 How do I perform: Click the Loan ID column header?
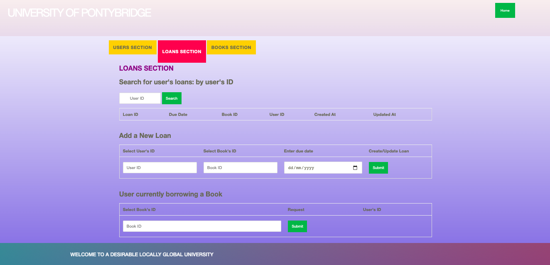point(130,114)
